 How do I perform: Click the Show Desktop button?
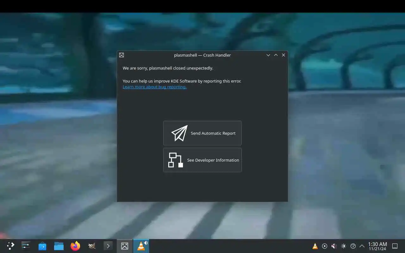(x=395, y=246)
